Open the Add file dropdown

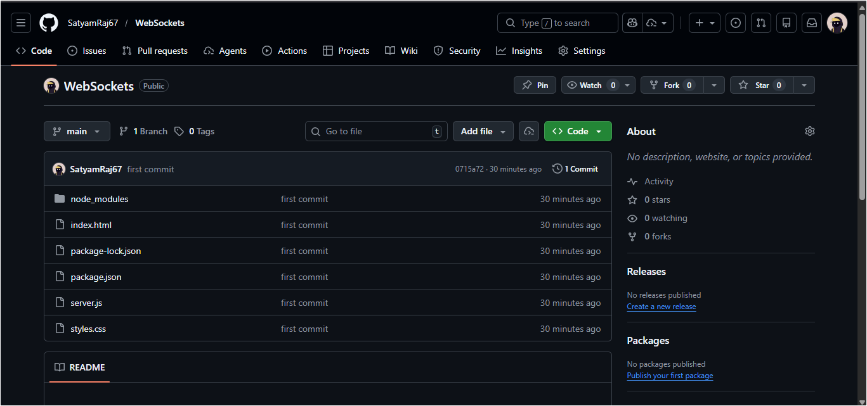tap(483, 131)
